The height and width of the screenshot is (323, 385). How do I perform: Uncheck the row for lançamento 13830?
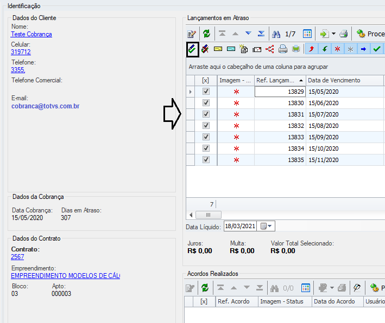point(206,102)
